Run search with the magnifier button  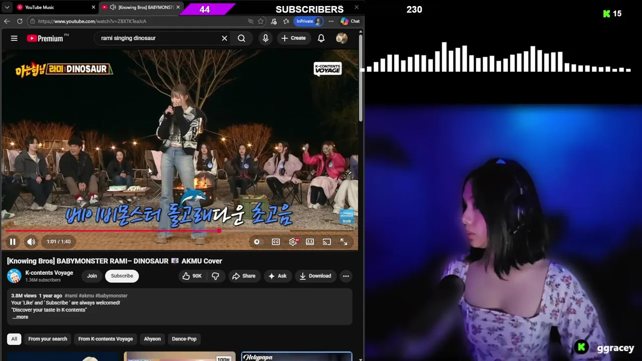coord(242,38)
